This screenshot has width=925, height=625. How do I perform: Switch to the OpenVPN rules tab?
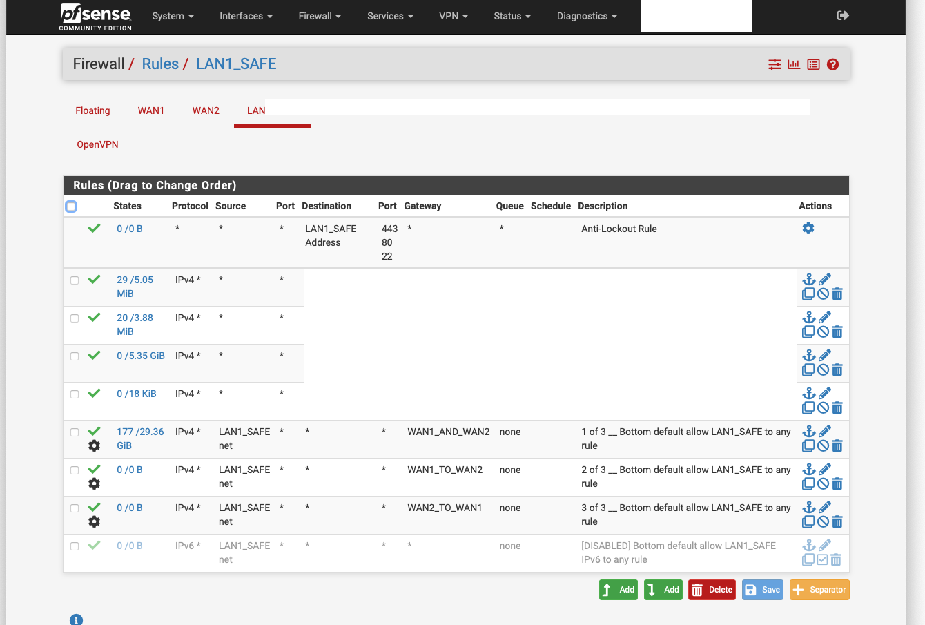coord(97,144)
